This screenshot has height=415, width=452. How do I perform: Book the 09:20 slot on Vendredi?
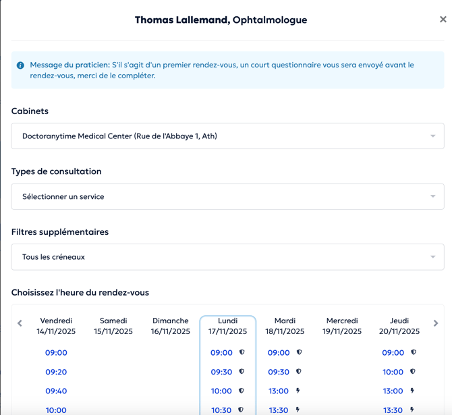click(56, 372)
